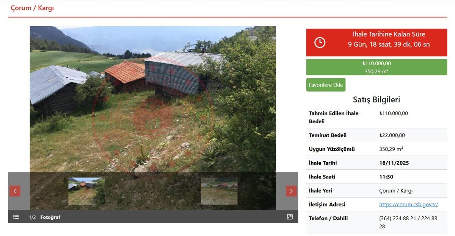Select the İhale Saati value 11:30

(x=386, y=177)
